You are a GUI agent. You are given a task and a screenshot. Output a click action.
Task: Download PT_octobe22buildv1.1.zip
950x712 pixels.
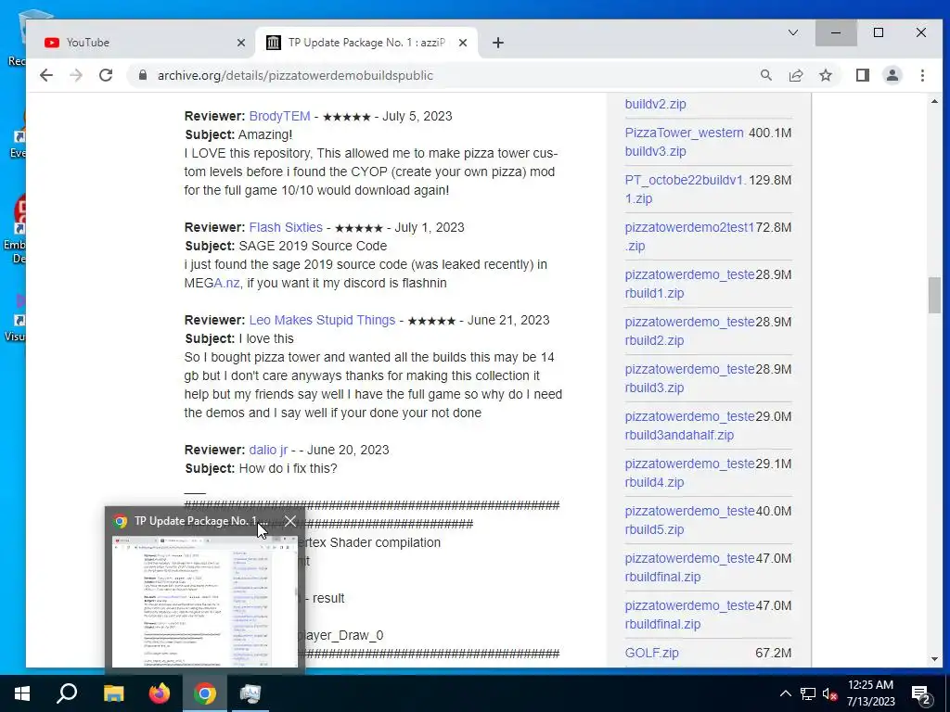[x=686, y=189]
